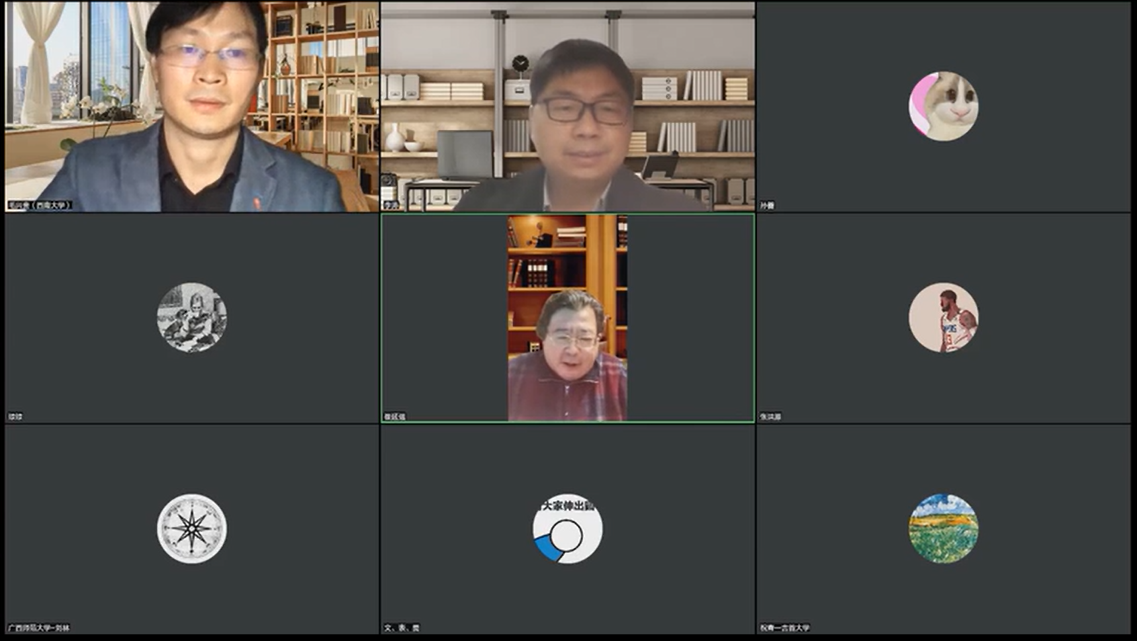1137x641 pixels.
Task: Click dark empty area left of active speaker video
Action: click(443, 318)
